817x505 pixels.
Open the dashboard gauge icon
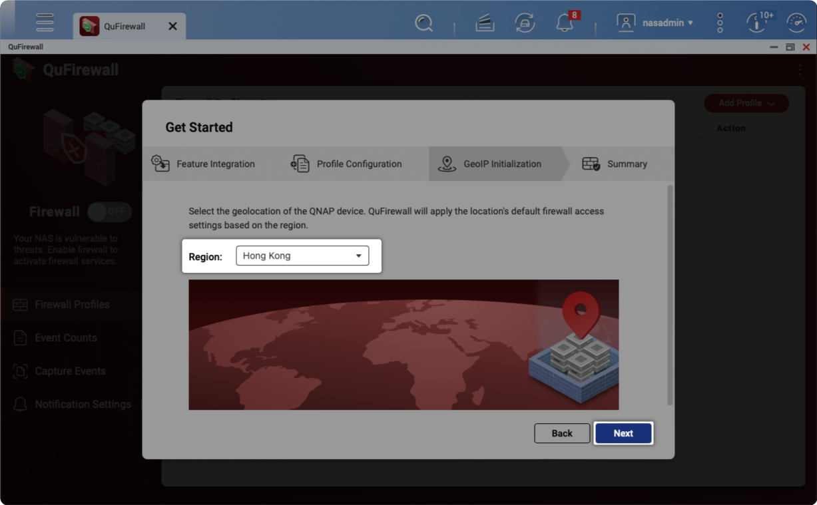[x=796, y=23]
